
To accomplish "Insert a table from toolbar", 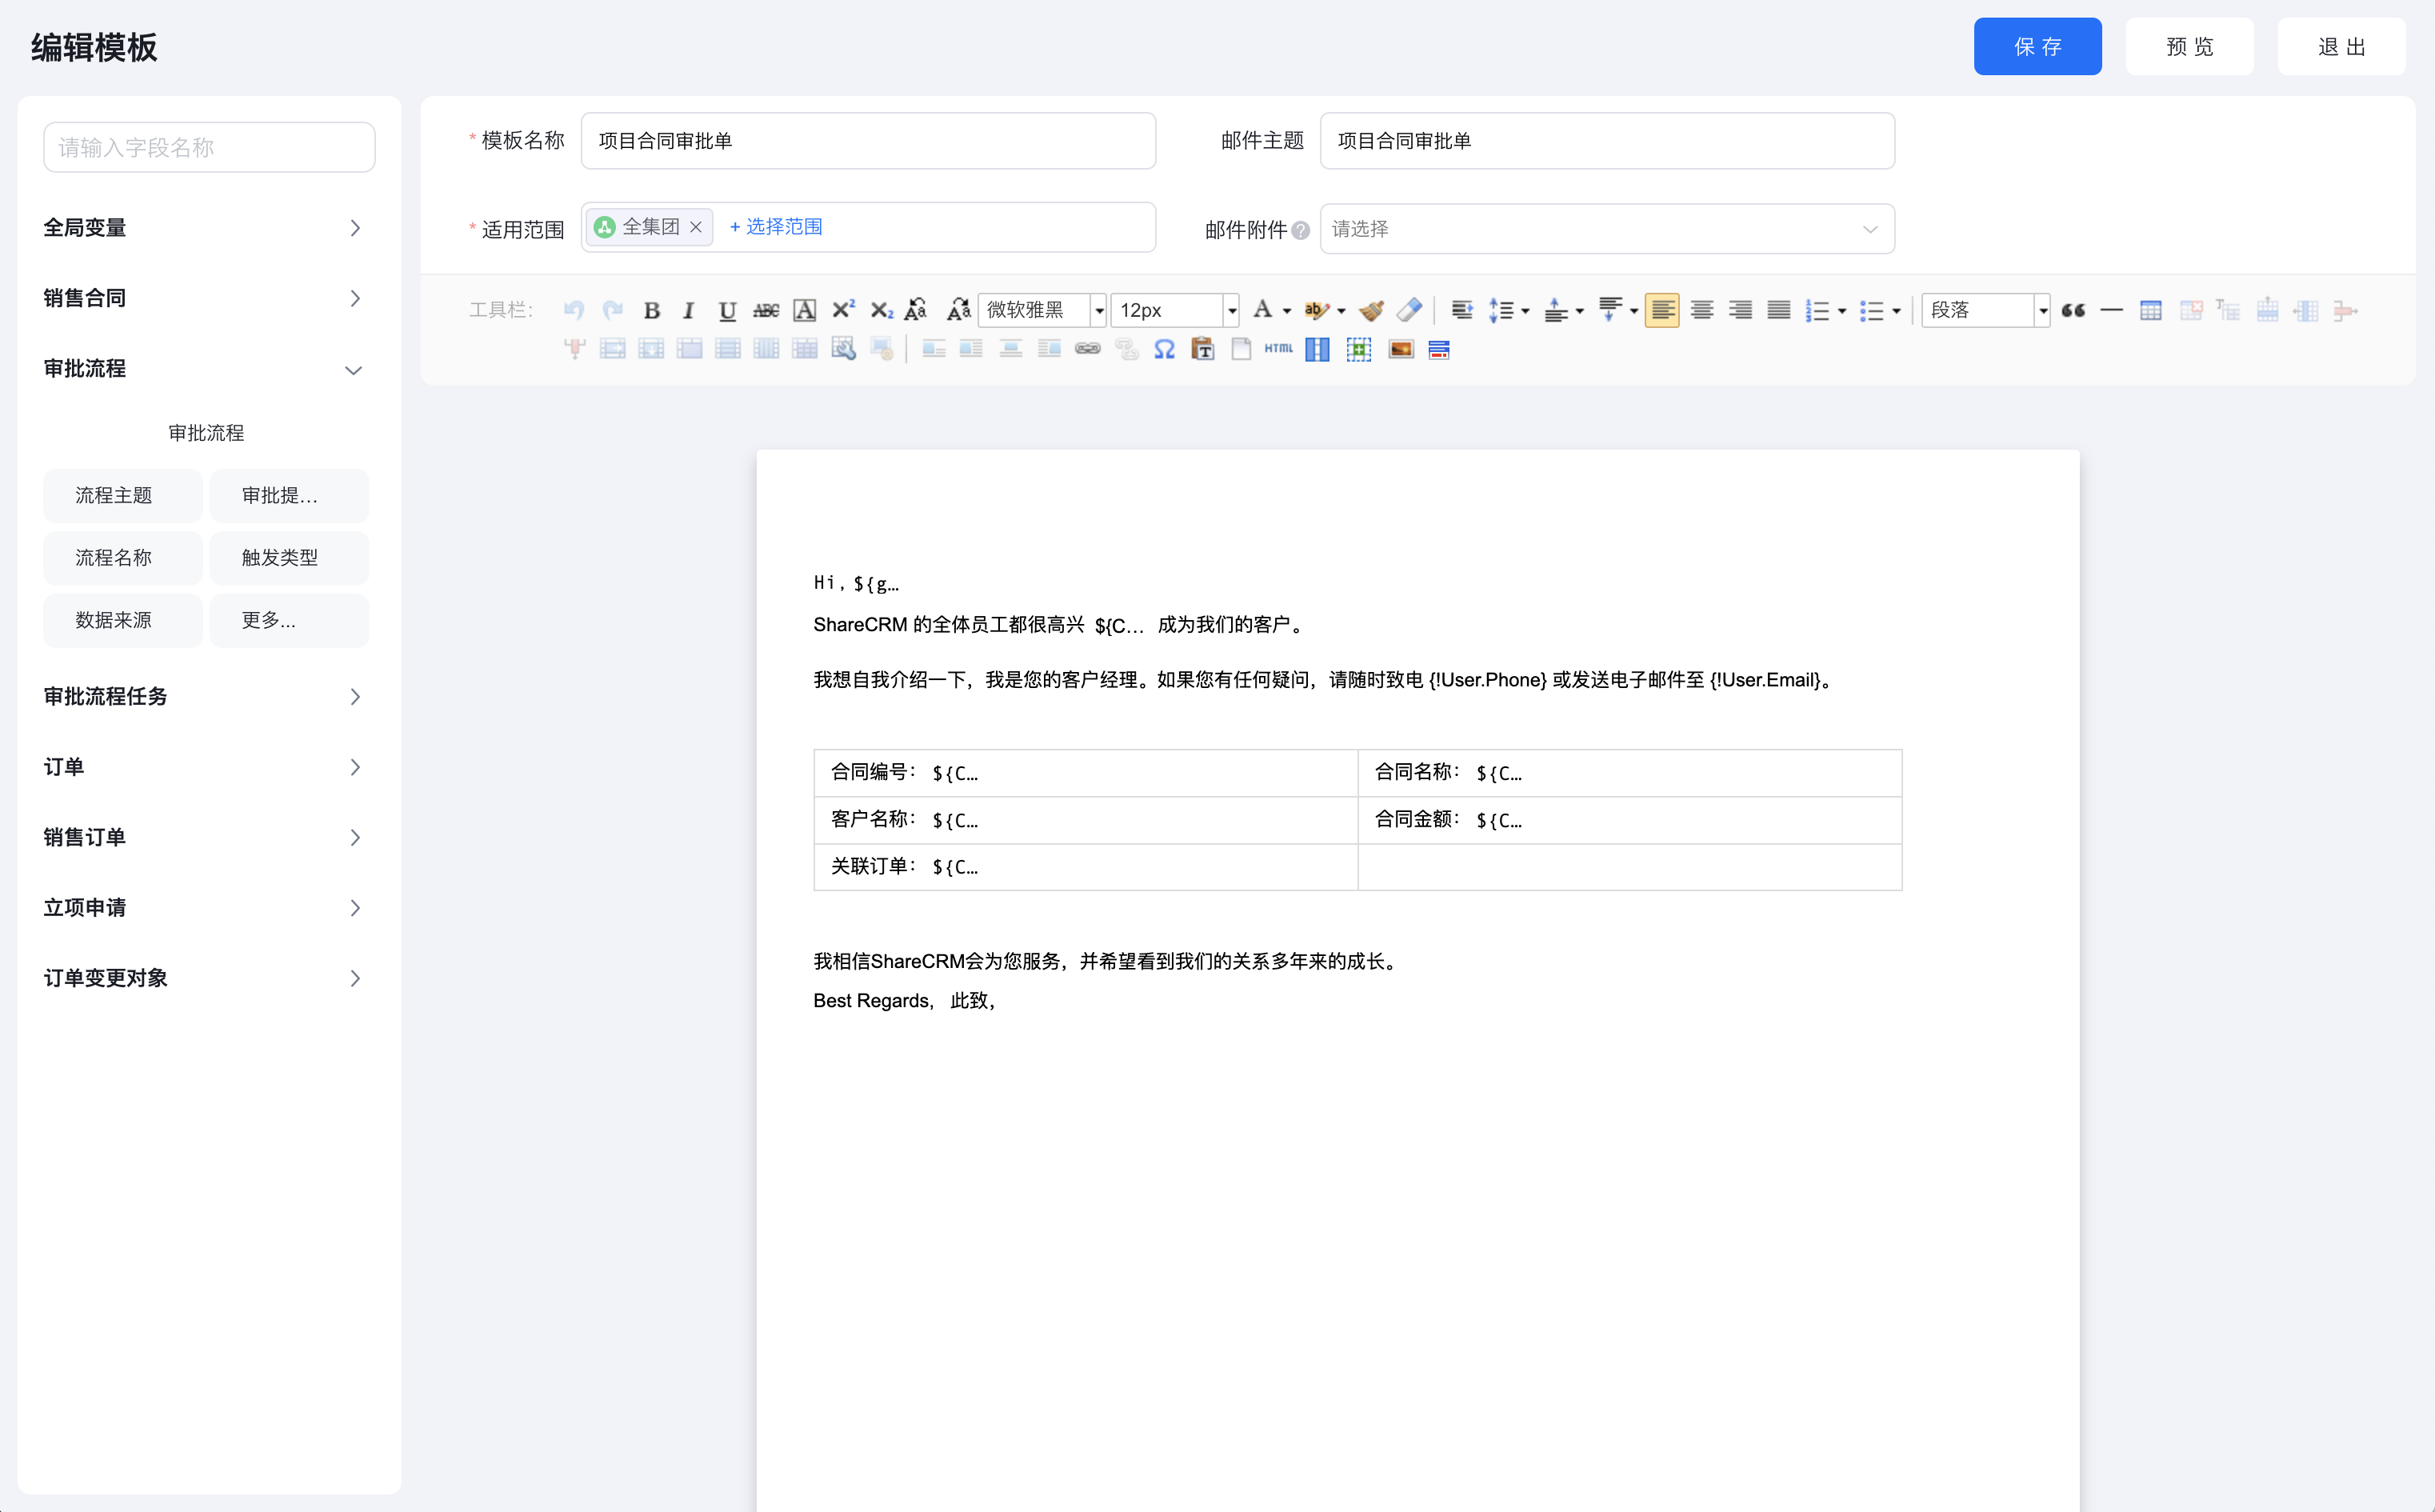I will point(2150,311).
